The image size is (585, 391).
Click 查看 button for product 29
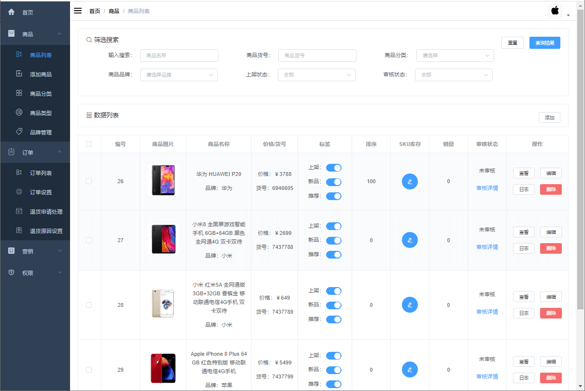(524, 362)
